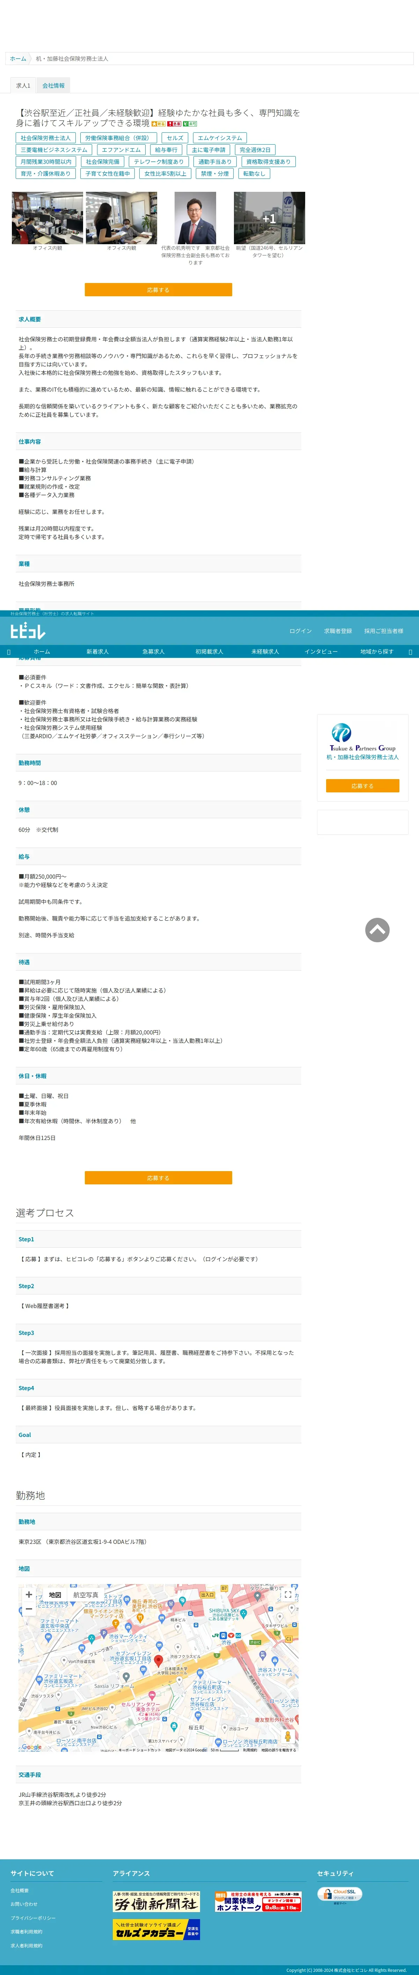
Task: Click the エフアンドエム tag
Action: click(121, 150)
